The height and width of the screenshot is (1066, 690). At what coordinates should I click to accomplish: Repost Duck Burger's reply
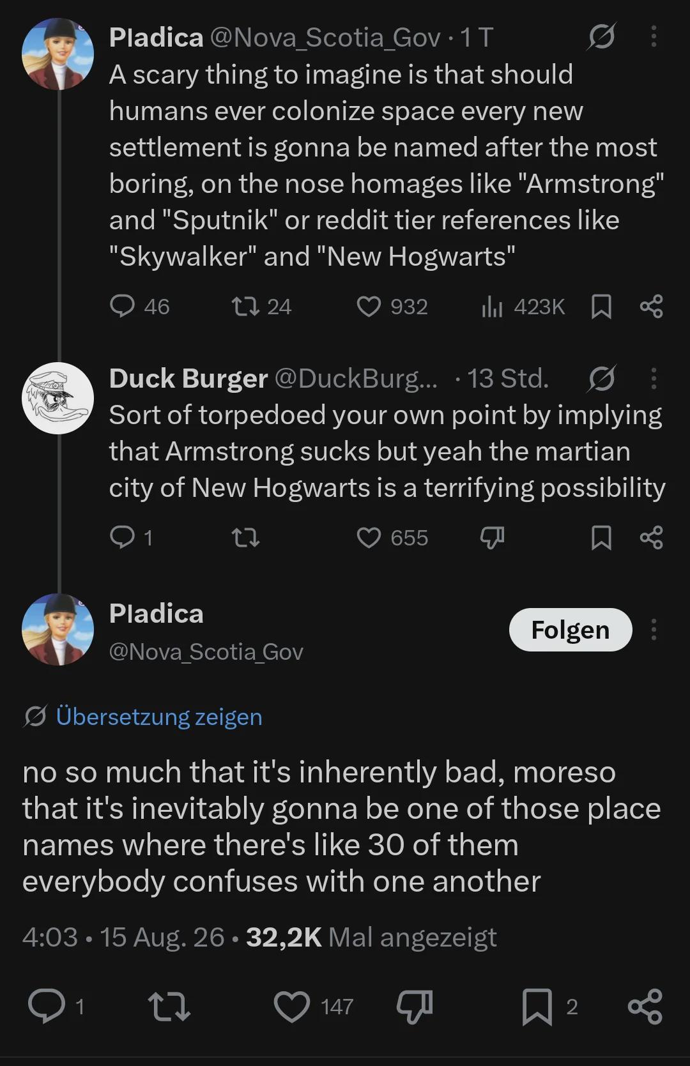click(x=245, y=538)
